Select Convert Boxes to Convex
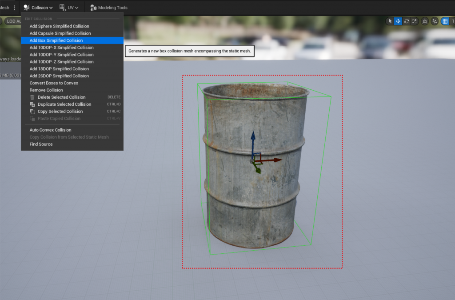455x300 pixels. click(72, 83)
